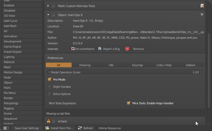Open the Online Resources link
The image size is (212, 131).
109,128
